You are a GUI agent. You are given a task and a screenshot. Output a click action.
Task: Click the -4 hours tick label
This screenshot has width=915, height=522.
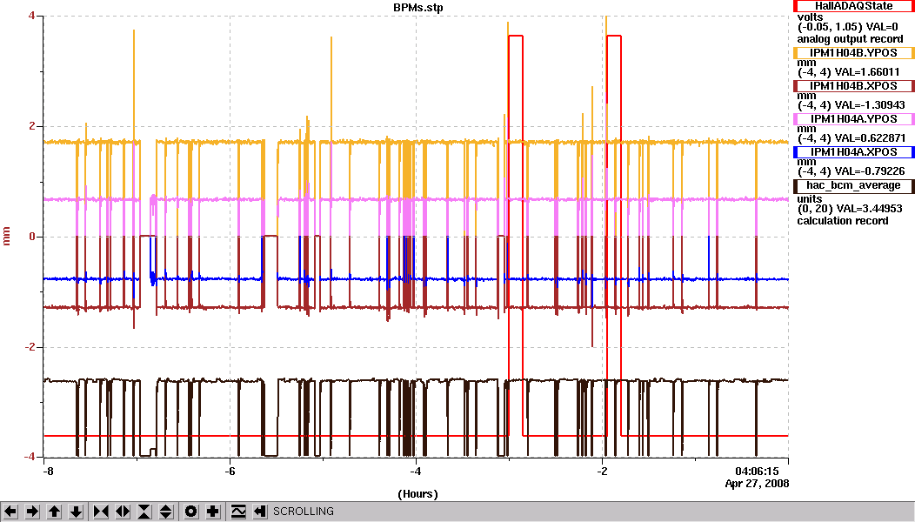click(x=416, y=472)
